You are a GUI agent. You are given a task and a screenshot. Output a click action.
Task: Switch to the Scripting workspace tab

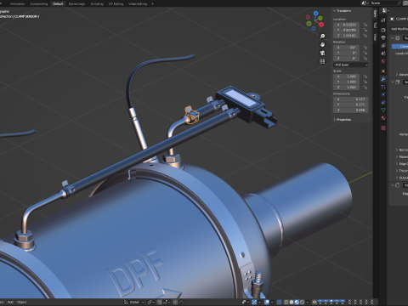(x=97, y=3)
